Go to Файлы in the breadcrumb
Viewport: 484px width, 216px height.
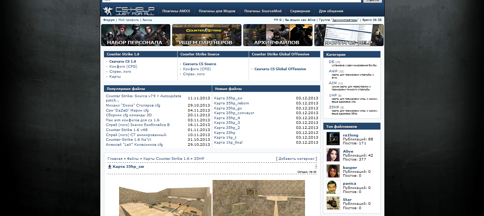coord(132,159)
